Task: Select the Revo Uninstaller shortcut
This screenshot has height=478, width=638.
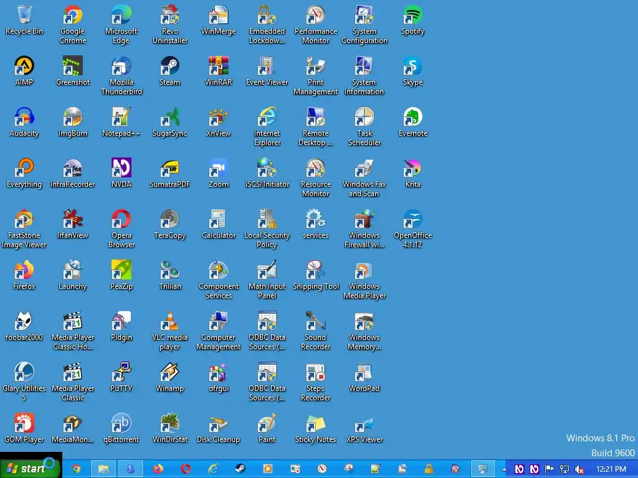Action: click(169, 24)
